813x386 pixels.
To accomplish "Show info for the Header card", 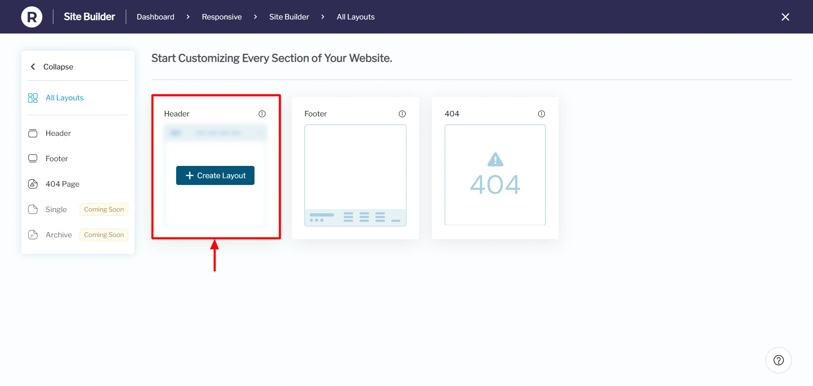I will click(262, 114).
